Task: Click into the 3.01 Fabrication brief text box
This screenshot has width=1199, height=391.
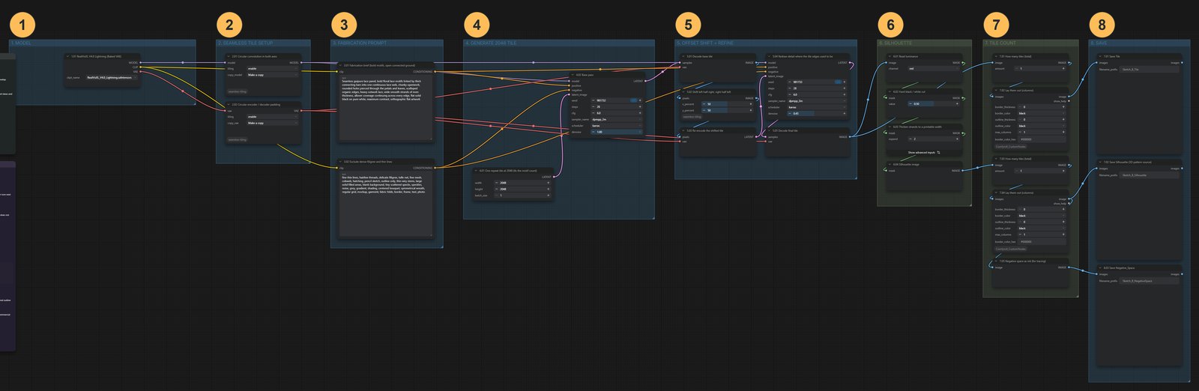Action: [x=386, y=108]
